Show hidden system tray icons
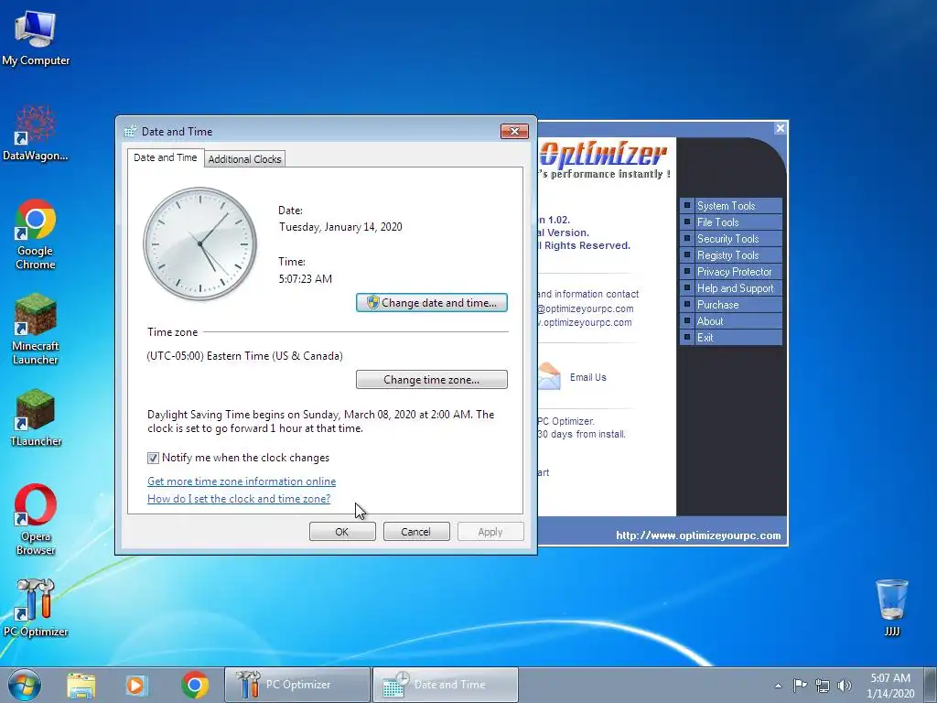 coord(778,686)
